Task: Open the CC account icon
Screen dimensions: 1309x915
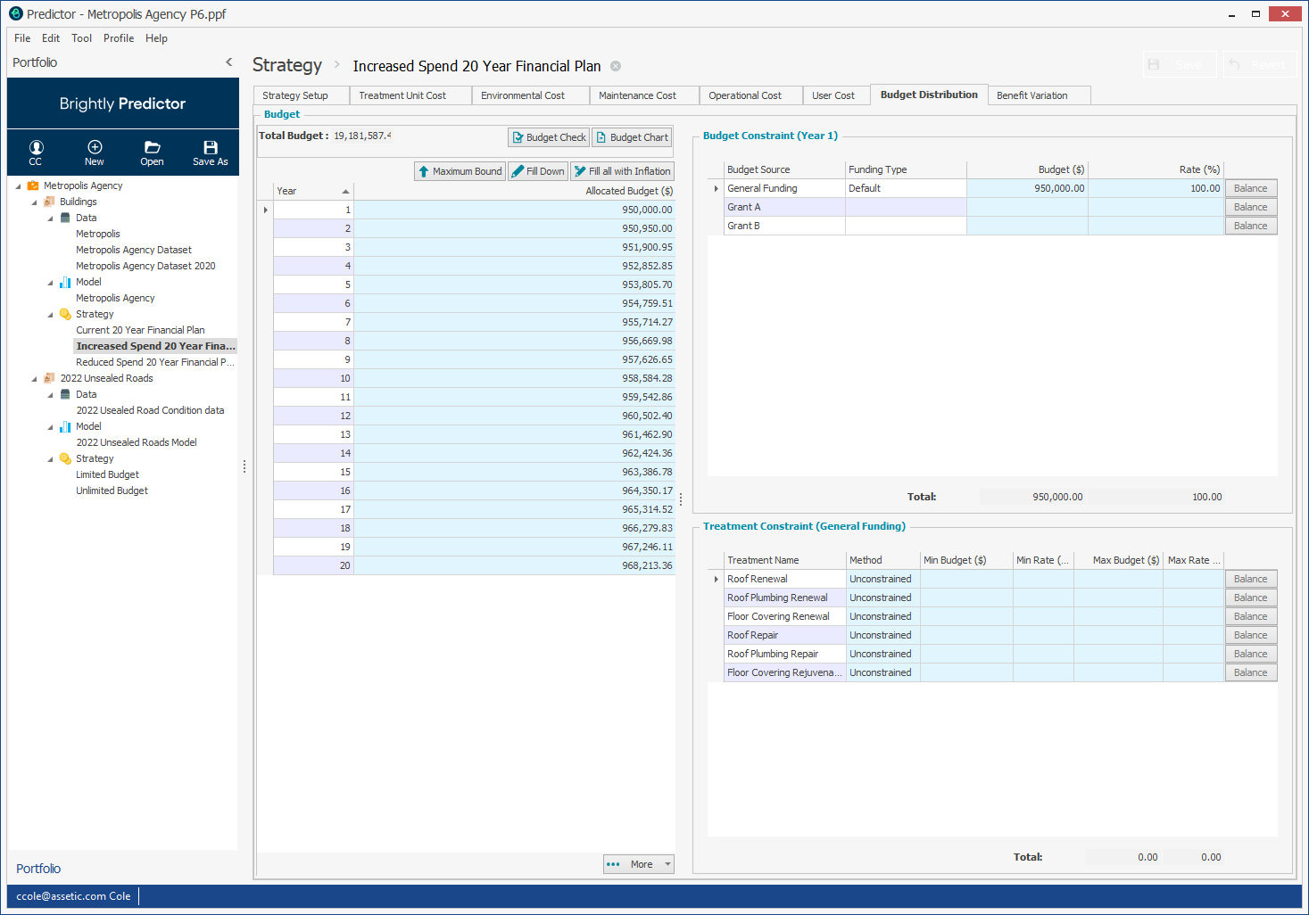Action: tap(36, 152)
